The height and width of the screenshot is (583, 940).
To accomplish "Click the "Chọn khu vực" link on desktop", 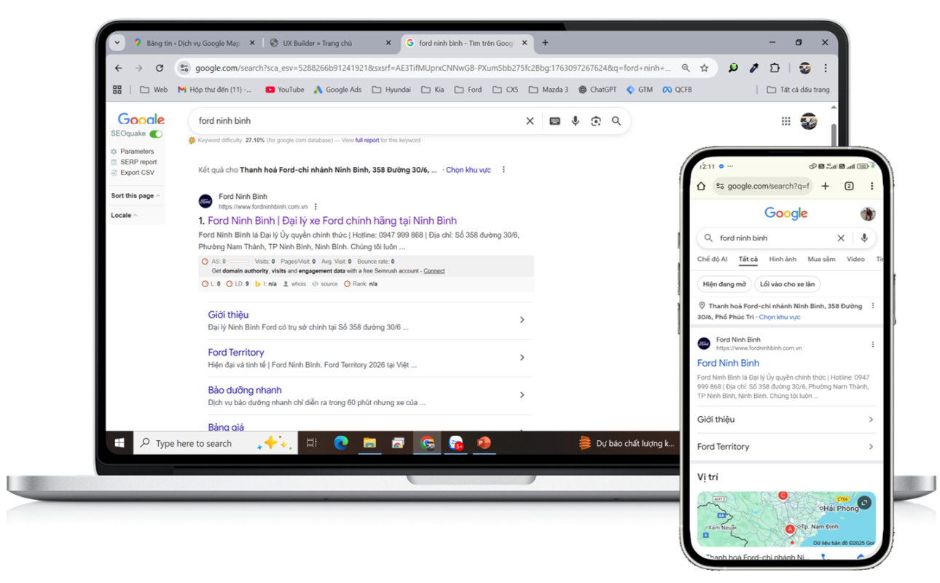I will 468,170.
